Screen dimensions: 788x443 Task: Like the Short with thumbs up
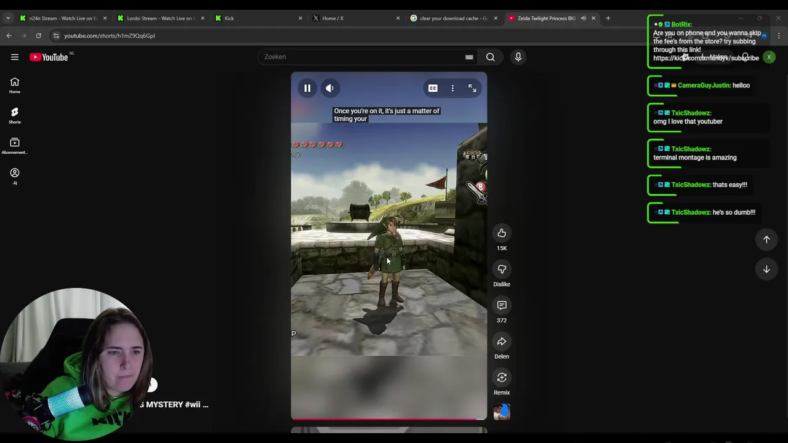pyautogui.click(x=502, y=233)
